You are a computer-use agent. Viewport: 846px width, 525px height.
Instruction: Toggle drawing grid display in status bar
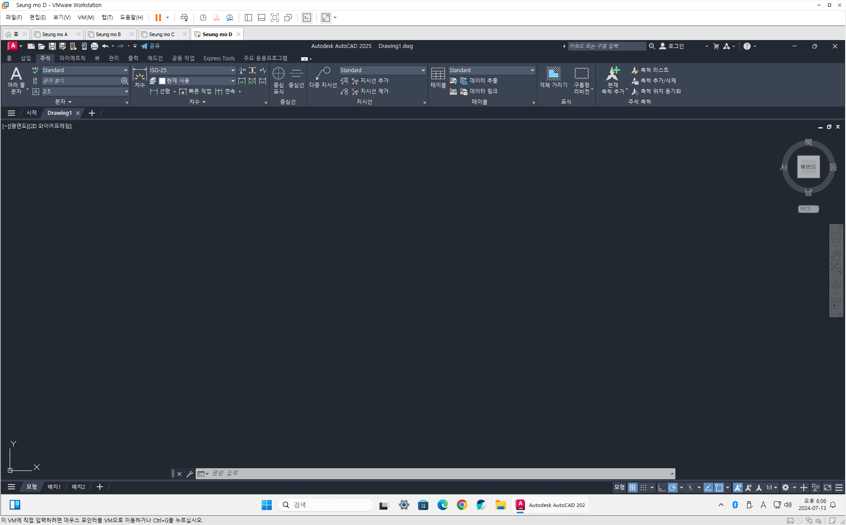632,487
